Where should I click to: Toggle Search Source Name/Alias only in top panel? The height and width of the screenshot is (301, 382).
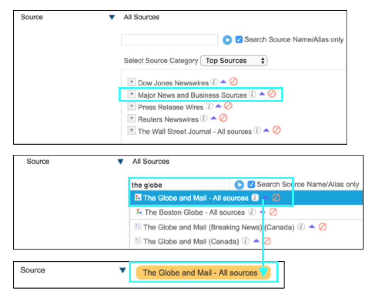(239, 39)
